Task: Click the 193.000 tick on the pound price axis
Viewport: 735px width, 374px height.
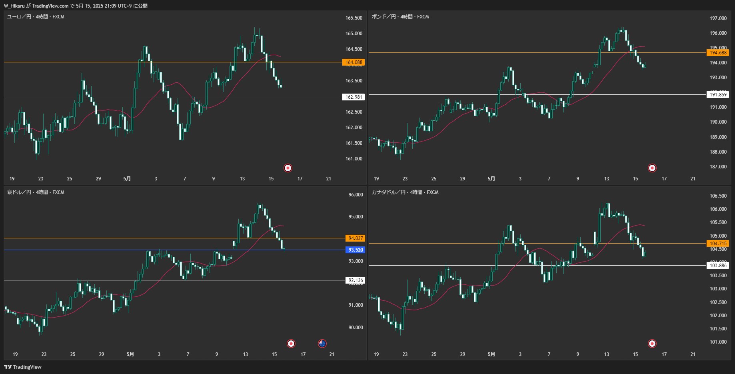Action: (718, 78)
